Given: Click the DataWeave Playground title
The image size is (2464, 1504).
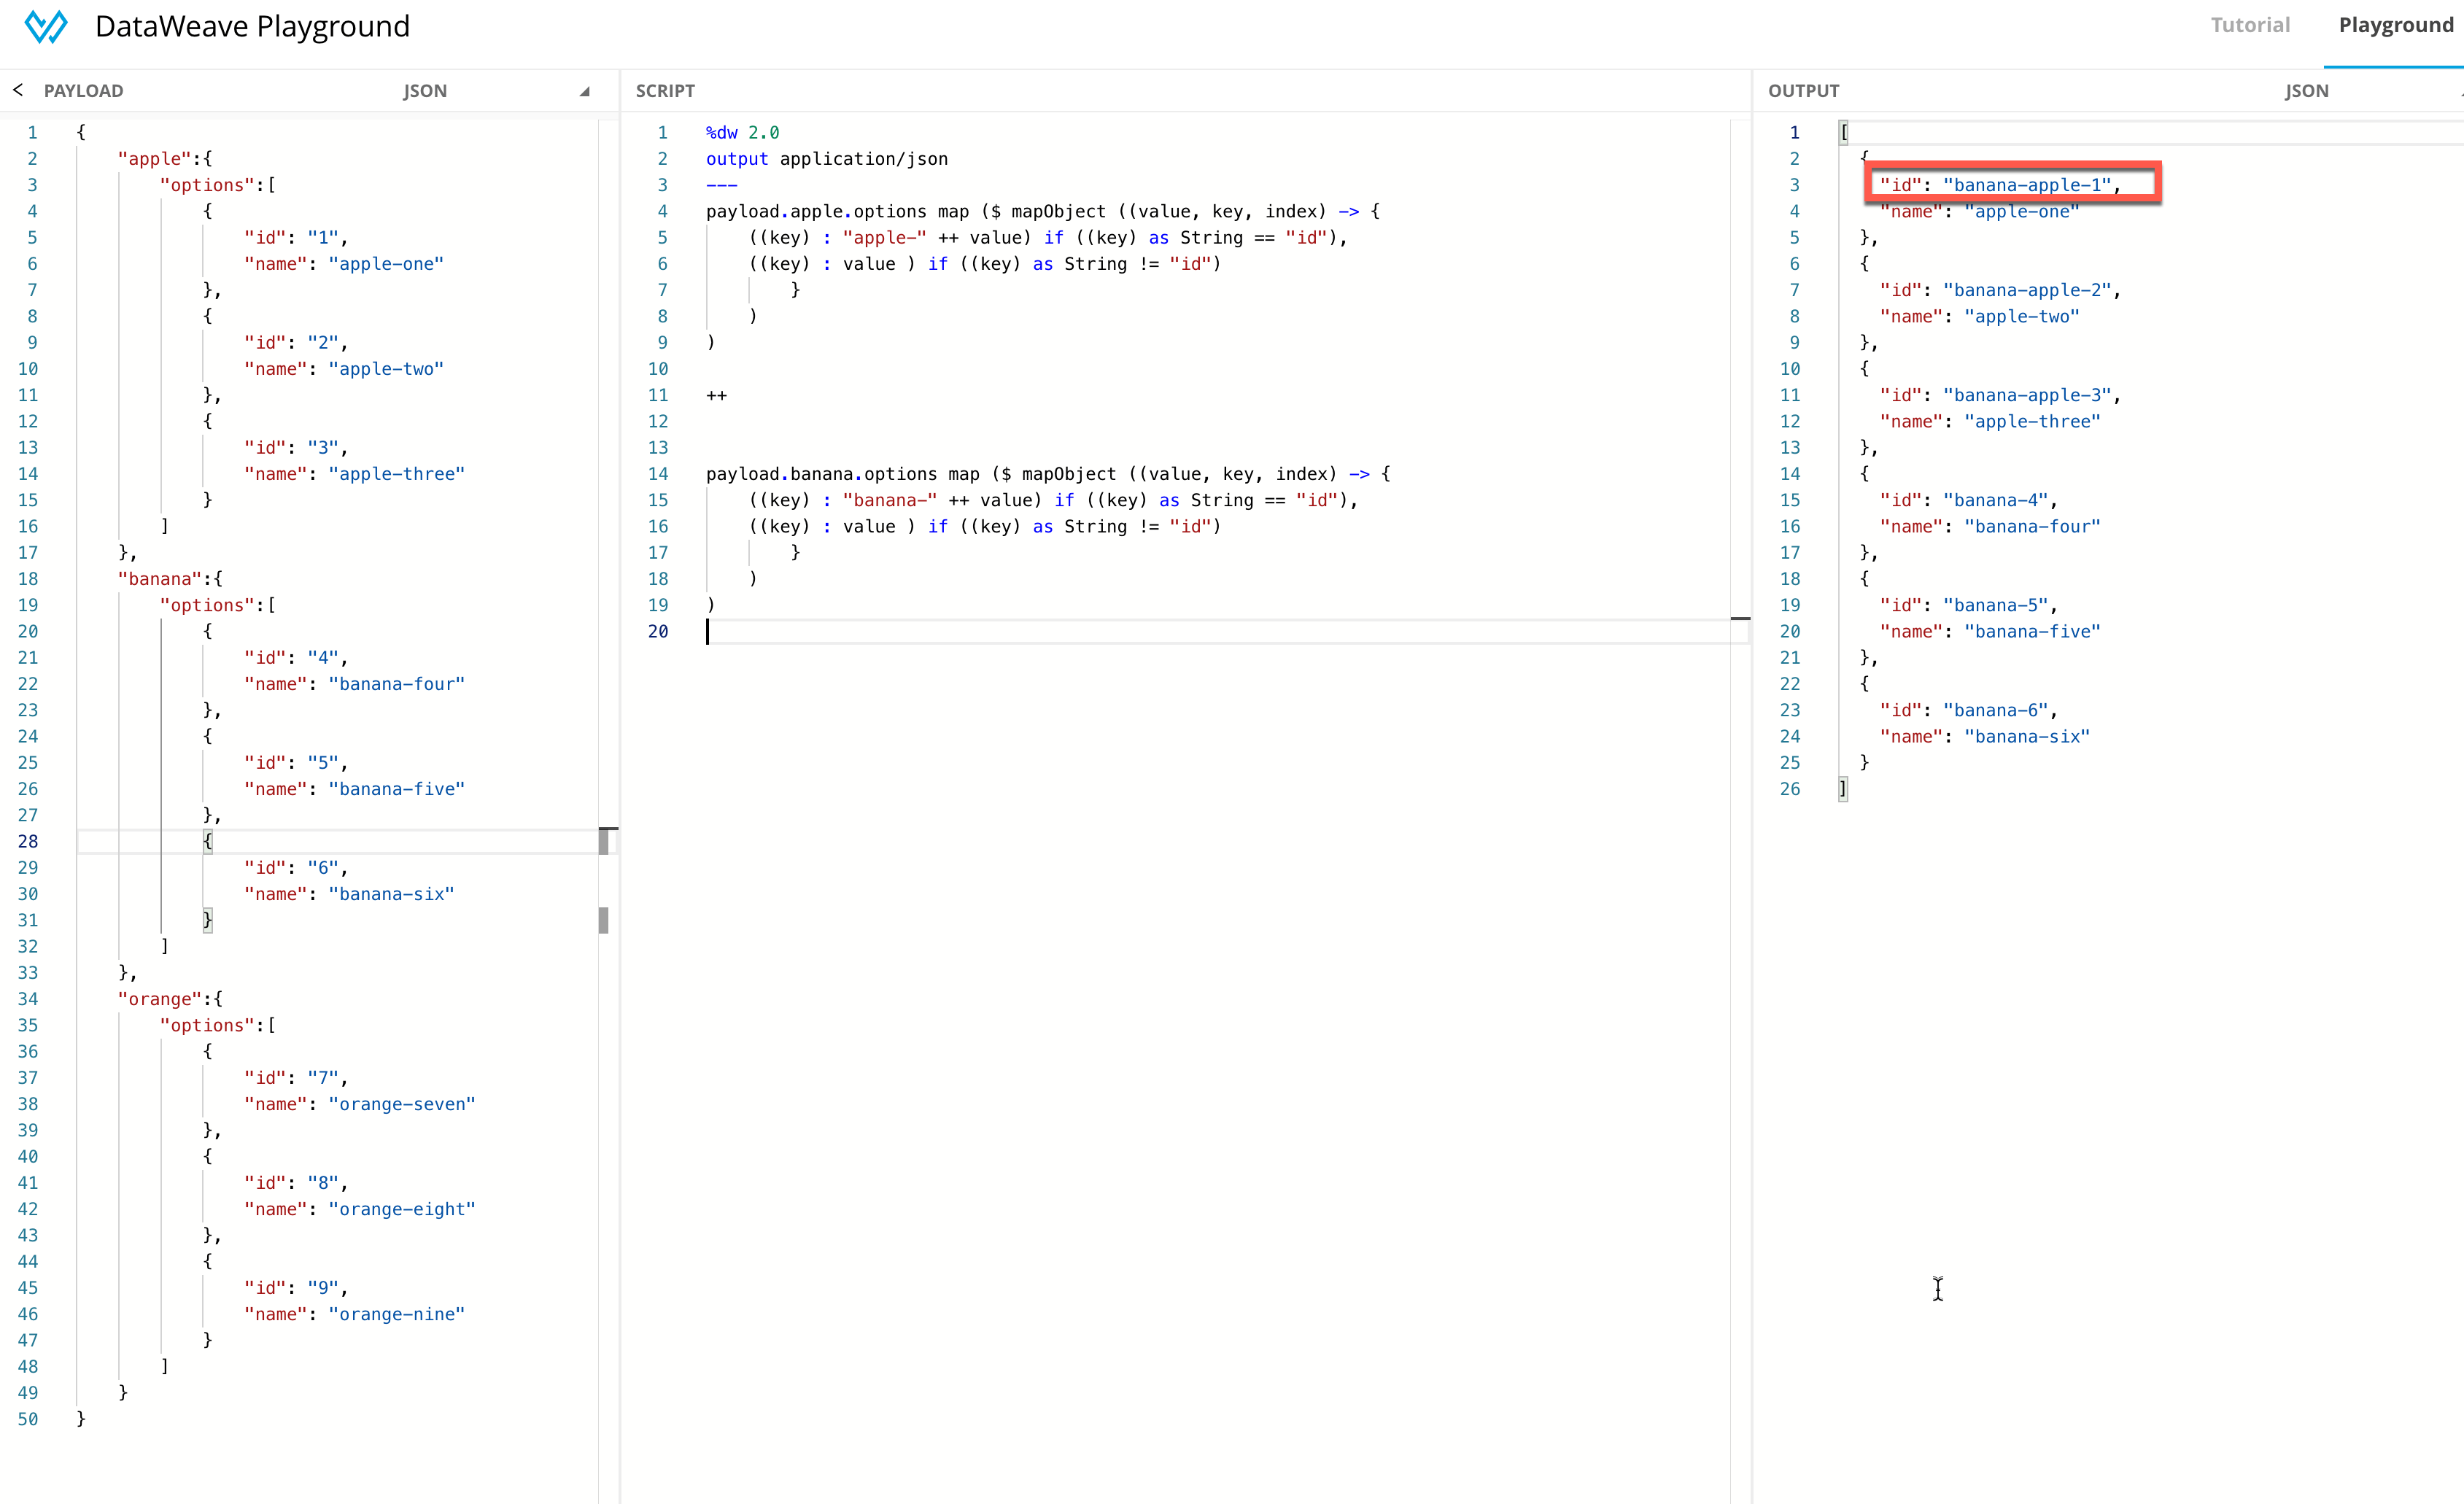Looking at the screenshot, I should 252,26.
